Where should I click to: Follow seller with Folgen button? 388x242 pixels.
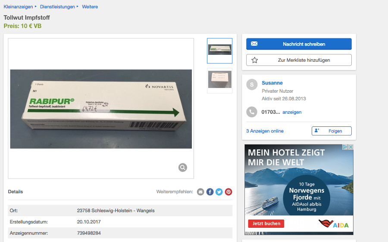(x=331, y=131)
